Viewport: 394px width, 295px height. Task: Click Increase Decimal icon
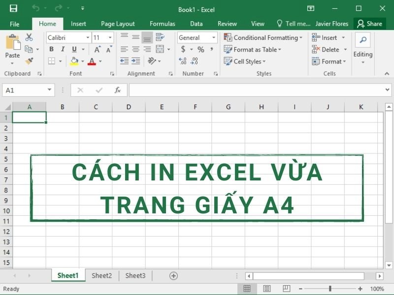(x=183, y=61)
